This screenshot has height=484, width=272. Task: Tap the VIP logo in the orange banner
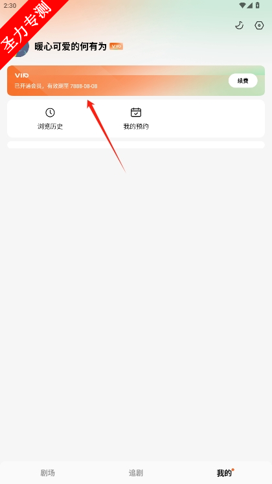coord(21,75)
